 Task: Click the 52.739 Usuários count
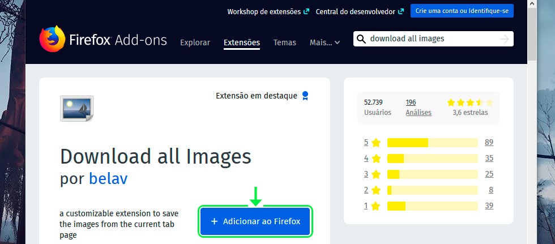tap(377, 108)
